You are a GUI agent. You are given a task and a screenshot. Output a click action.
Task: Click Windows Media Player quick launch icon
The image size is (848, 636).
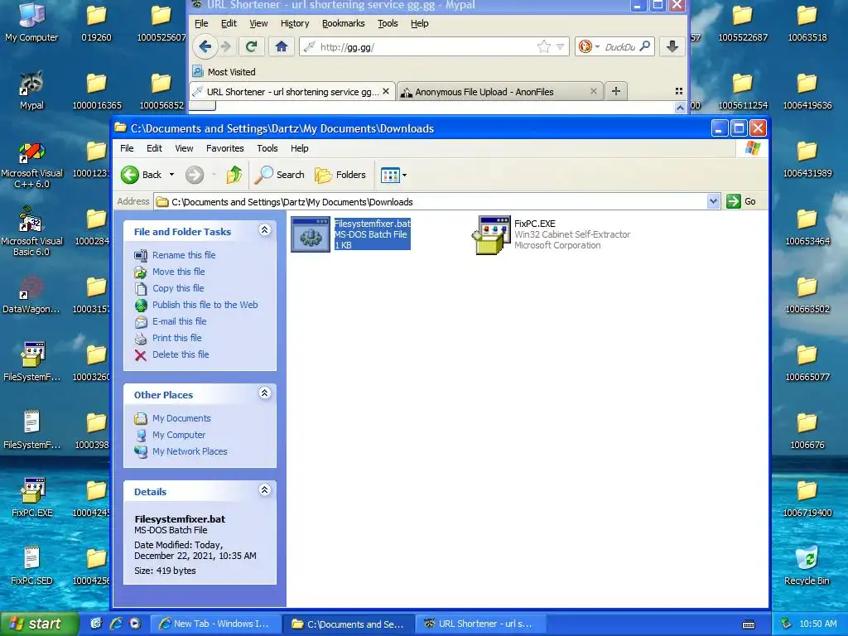(x=135, y=624)
